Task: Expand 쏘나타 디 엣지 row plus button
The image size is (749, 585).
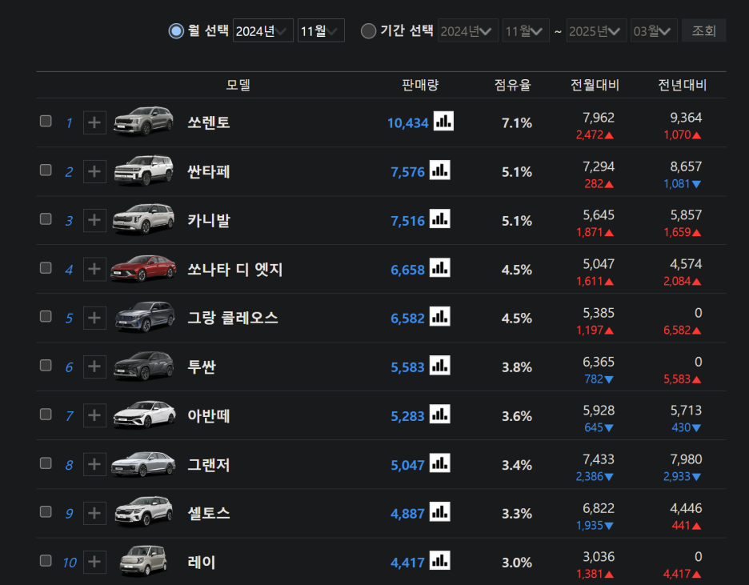Action: point(94,270)
